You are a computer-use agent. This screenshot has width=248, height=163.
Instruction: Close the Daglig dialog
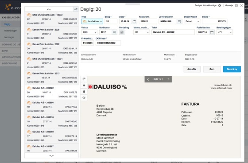[x=241, y=6]
